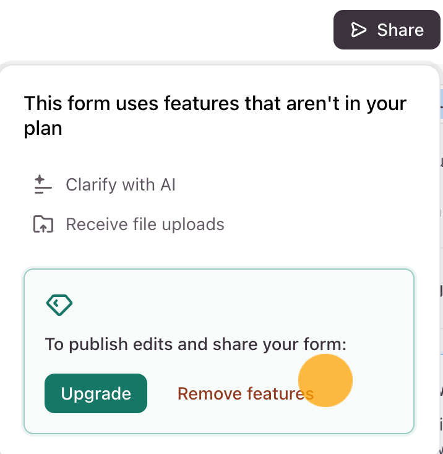Screen dimensions: 443x454
Task: Select the Remove features link
Action: click(246, 394)
